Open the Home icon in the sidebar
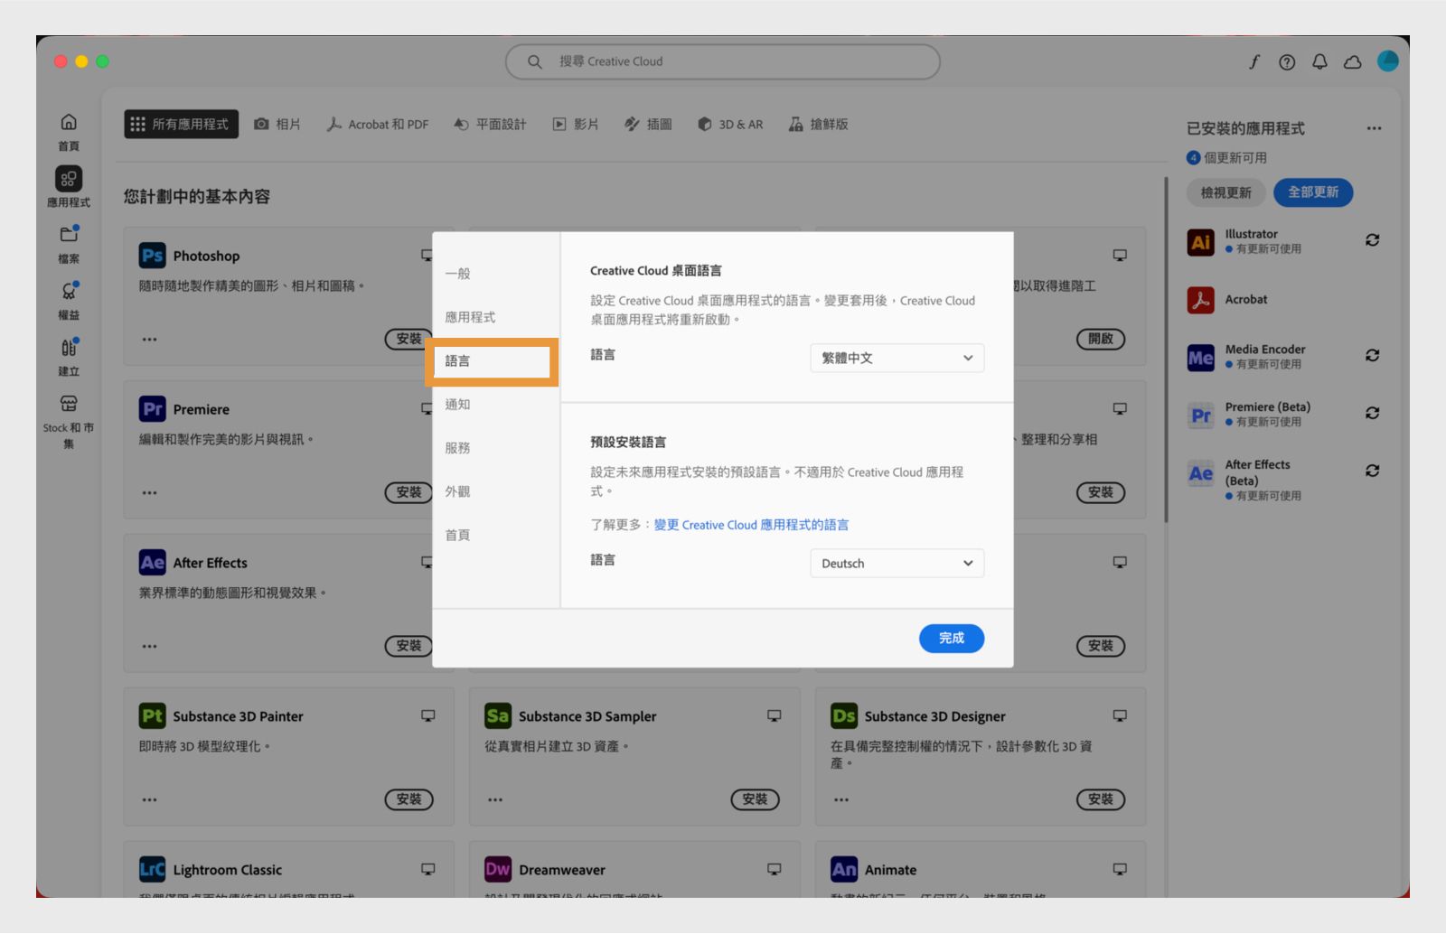This screenshot has width=1446, height=934. pos(69,123)
